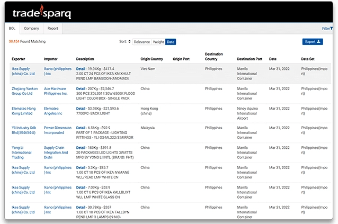Open Ikea Supply exporter in Viet-Nam row
Viewport: 338px width, 224px height.
tap(23, 71)
